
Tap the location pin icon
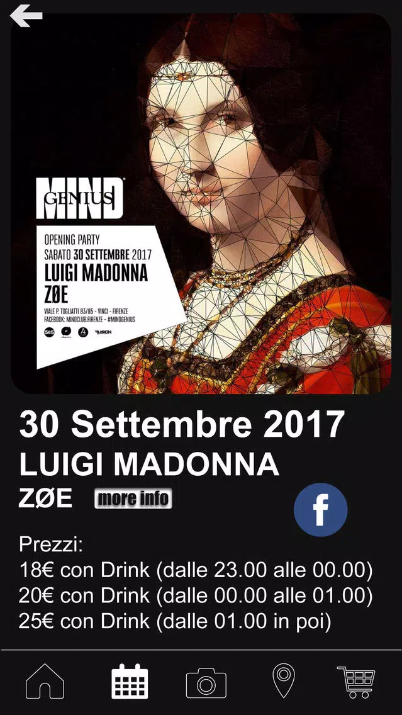click(284, 680)
